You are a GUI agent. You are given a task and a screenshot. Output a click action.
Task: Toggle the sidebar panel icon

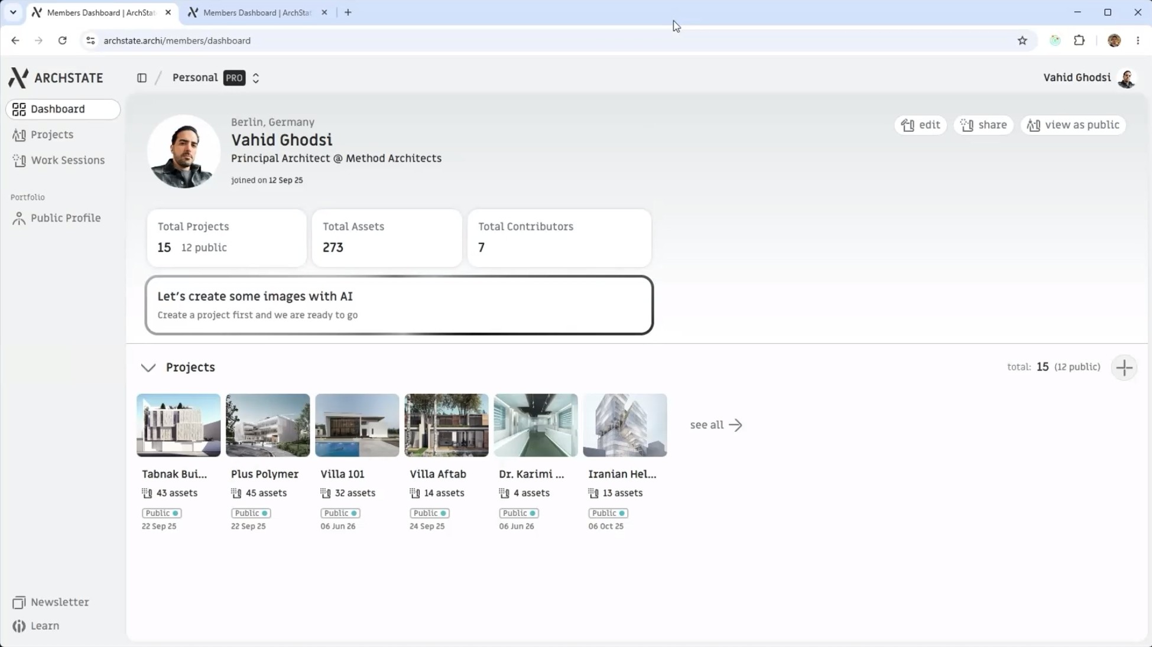[142, 77]
